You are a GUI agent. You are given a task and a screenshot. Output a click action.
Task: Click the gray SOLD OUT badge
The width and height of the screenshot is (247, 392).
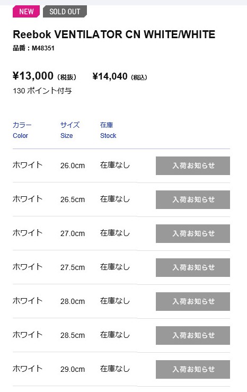(x=65, y=12)
